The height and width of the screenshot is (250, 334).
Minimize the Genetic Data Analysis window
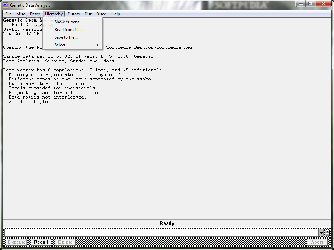301,3
